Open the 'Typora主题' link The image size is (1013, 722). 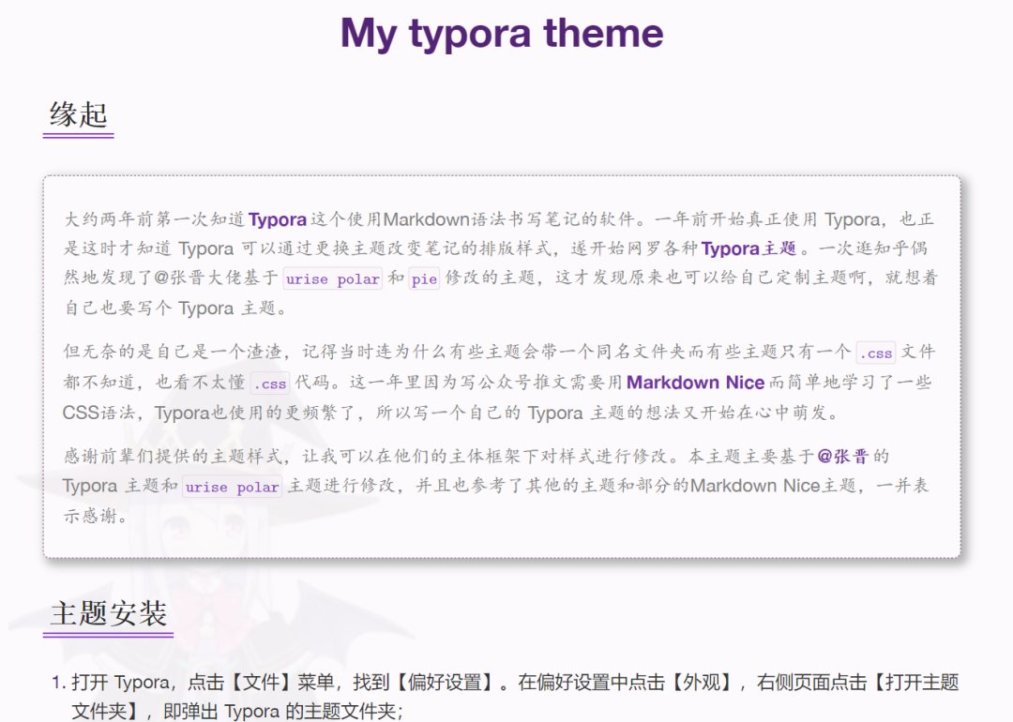[748, 248]
